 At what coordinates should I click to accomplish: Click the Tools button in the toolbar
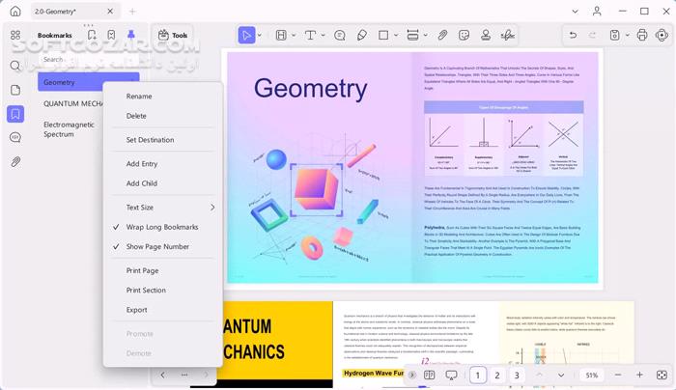pyautogui.click(x=171, y=36)
